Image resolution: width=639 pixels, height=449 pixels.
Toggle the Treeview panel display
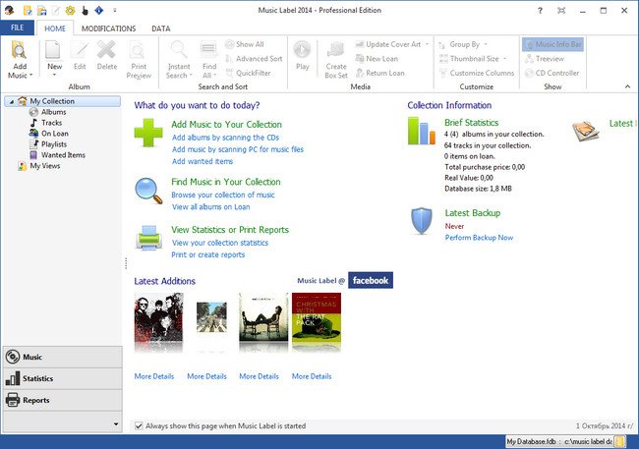coord(545,59)
